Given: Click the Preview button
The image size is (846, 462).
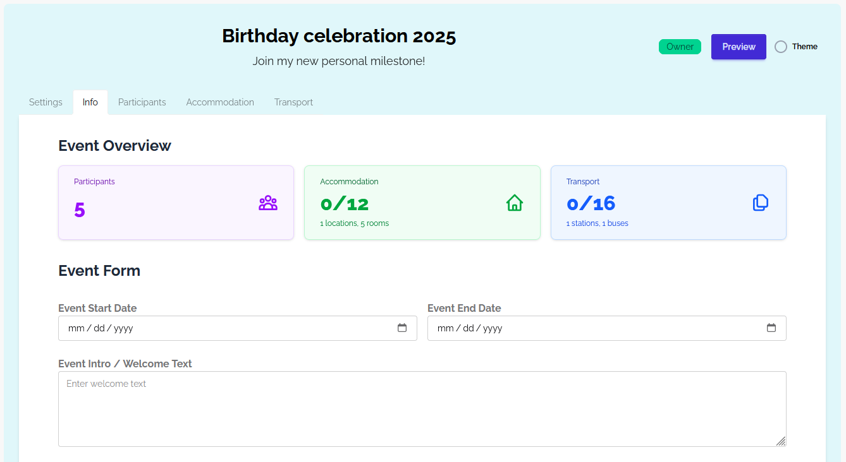Looking at the screenshot, I should 738,46.
